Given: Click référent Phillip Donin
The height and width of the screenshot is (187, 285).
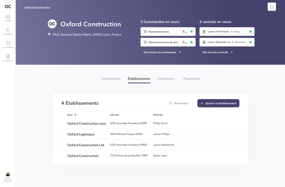Looking at the screenshot, I should (161, 123).
